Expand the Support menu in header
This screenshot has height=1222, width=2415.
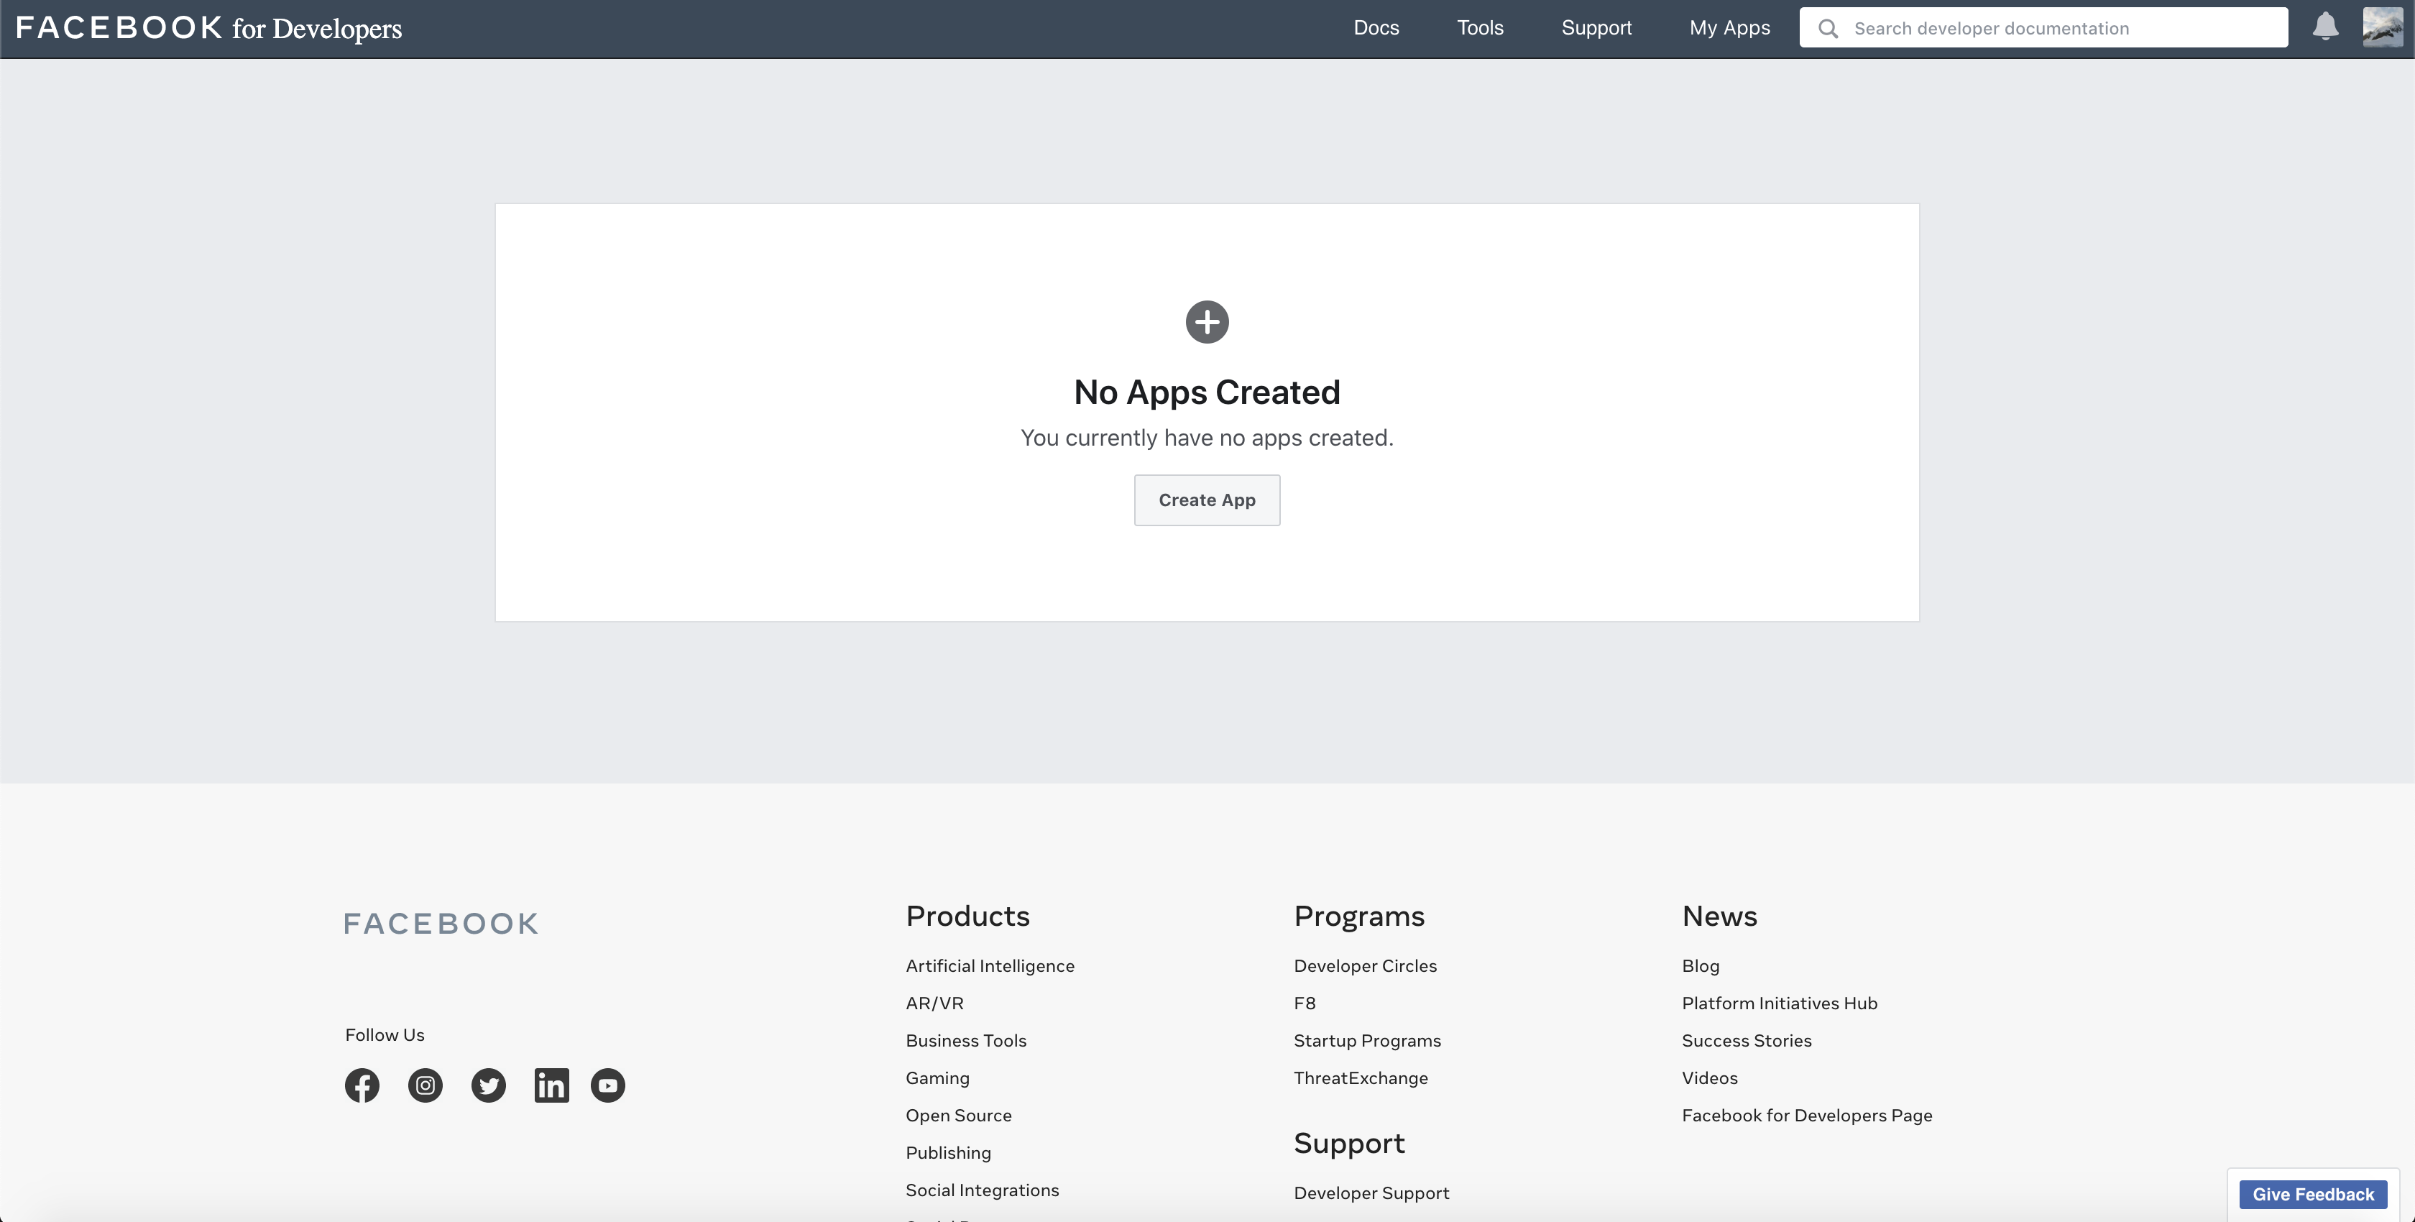1596,28
